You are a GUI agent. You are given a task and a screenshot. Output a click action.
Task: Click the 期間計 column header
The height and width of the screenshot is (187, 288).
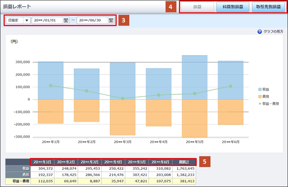click(184, 162)
